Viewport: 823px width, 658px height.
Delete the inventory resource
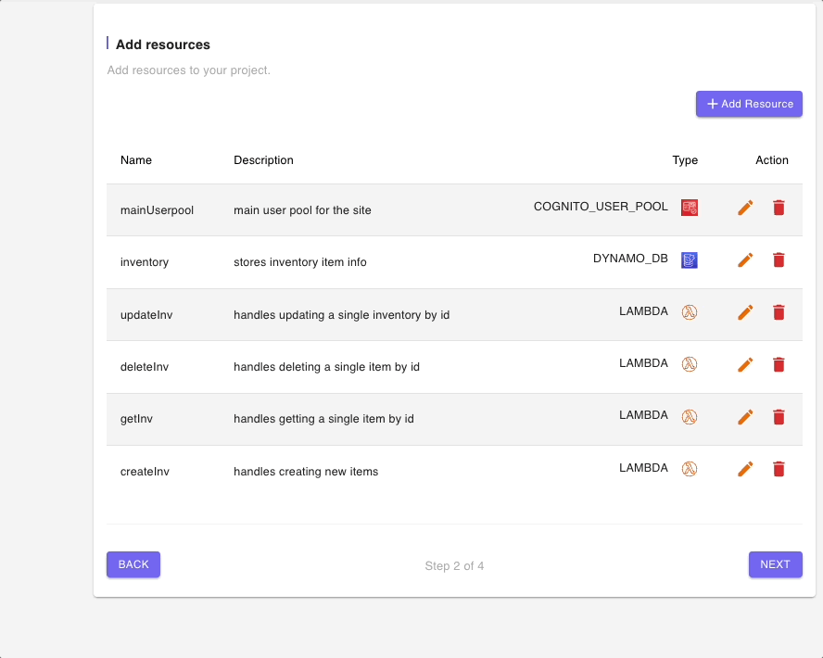click(x=779, y=259)
